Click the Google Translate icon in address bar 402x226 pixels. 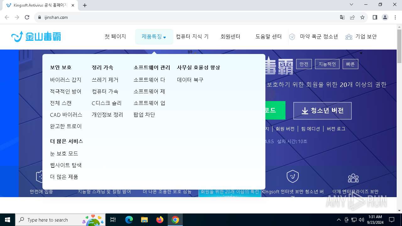tap(342, 17)
